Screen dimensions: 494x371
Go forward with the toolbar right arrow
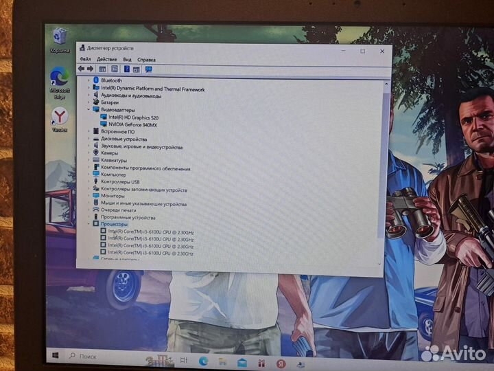(x=90, y=69)
